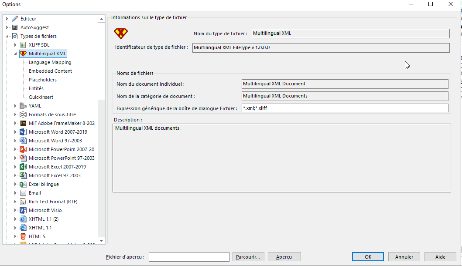Click the Fichier d'aperçu input field
The height and width of the screenshot is (266, 462).
pos(189,257)
